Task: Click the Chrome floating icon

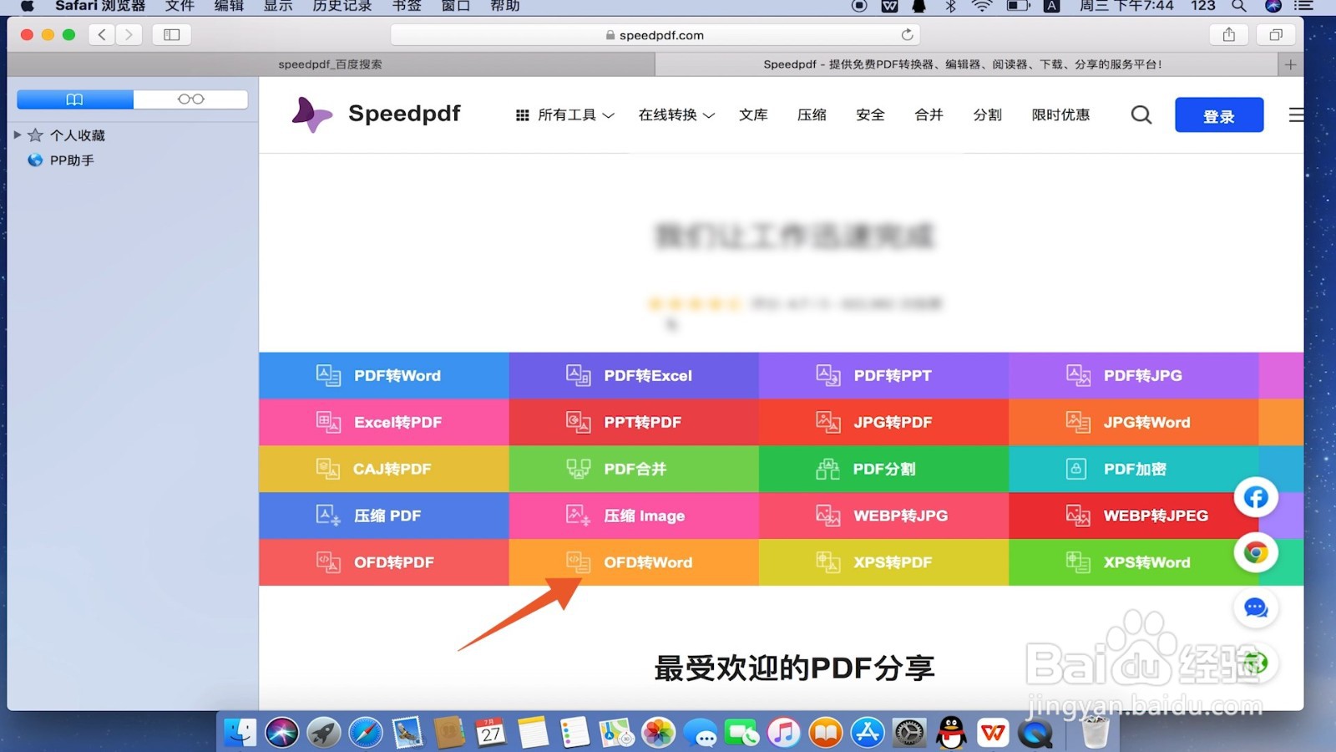Action: tap(1256, 553)
